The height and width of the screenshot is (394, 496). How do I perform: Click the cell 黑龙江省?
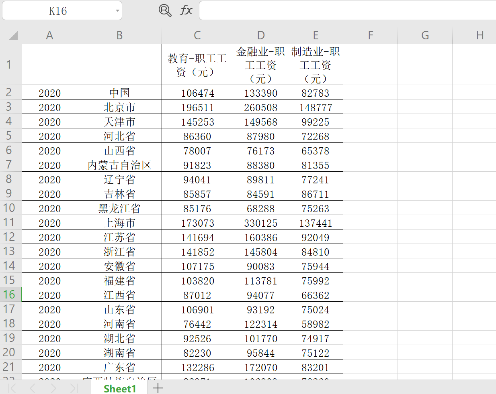click(x=119, y=208)
